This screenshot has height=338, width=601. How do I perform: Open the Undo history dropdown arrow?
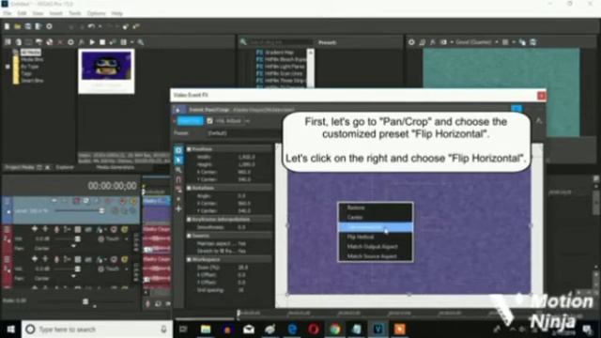click(x=100, y=26)
